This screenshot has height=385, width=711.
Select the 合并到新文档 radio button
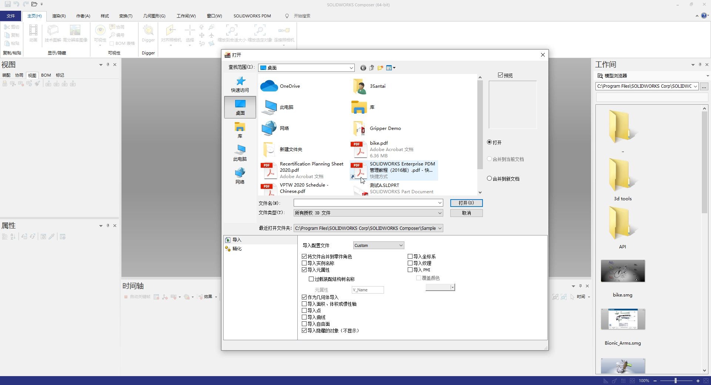pyautogui.click(x=489, y=178)
